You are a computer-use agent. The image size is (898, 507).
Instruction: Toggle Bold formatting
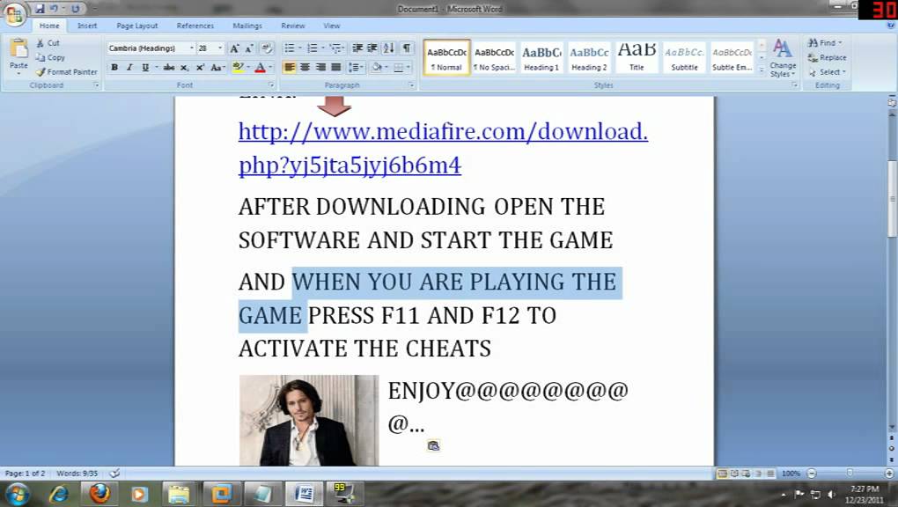[114, 68]
